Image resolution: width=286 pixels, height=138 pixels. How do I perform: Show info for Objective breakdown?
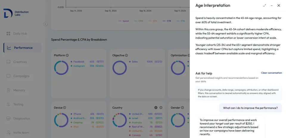[126, 55]
